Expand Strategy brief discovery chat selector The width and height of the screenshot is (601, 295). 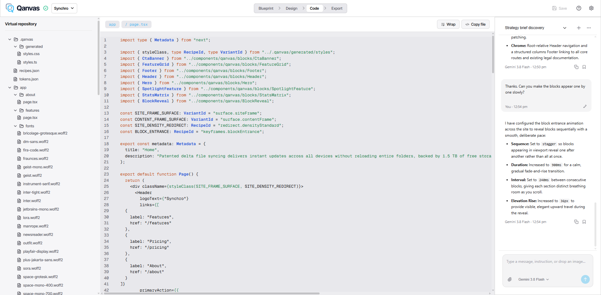pos(536,28)
